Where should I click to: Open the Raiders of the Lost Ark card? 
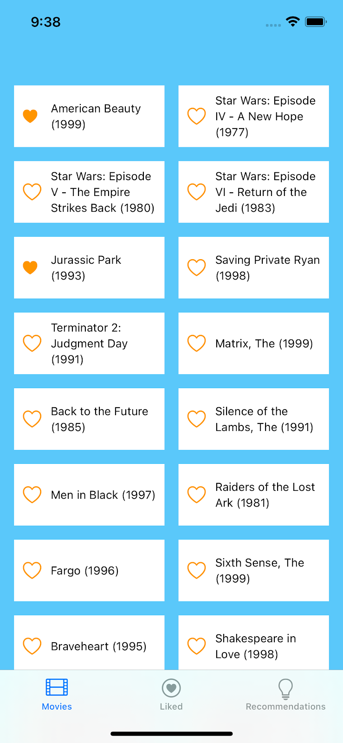pos(265,495)
